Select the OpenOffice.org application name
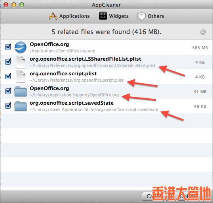This screenshot has width=213, height=203. (x=49, y=44)
